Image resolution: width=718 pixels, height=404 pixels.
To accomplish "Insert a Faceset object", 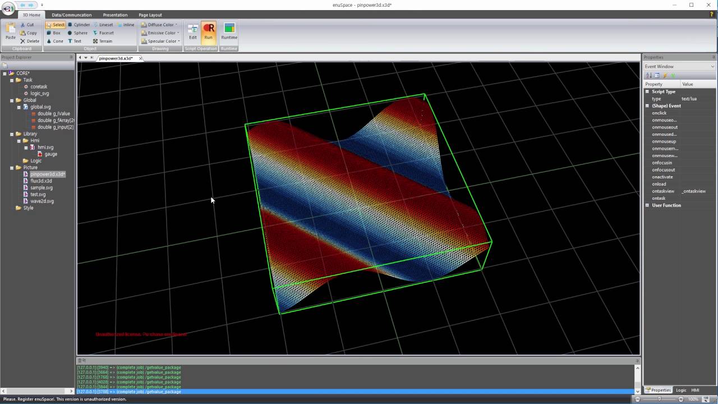I will pos(103,33).
